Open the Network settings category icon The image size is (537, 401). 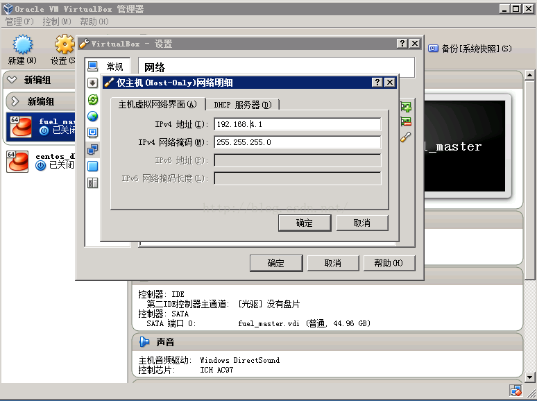click(92, 149)
